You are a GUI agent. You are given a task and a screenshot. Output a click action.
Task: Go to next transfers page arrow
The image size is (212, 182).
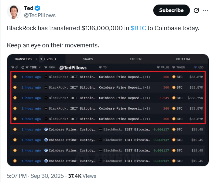point(56,59)
